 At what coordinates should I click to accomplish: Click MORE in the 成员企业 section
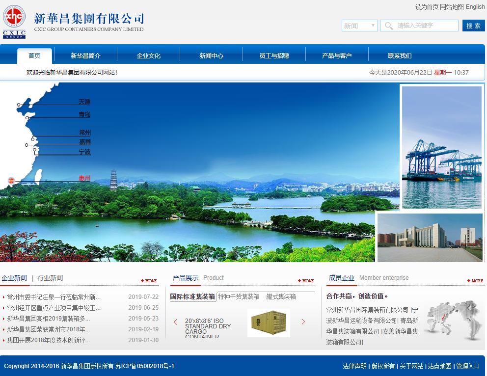pyautogui.click(x=475, y=281)
